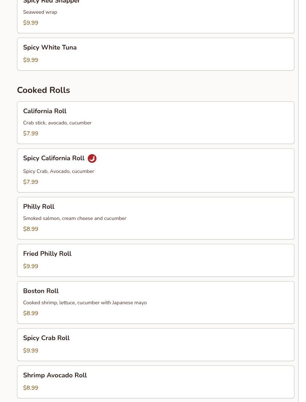Open the Spicy Red Snapper card
Screen dimensions: 306x402
(x=156, y=16)
